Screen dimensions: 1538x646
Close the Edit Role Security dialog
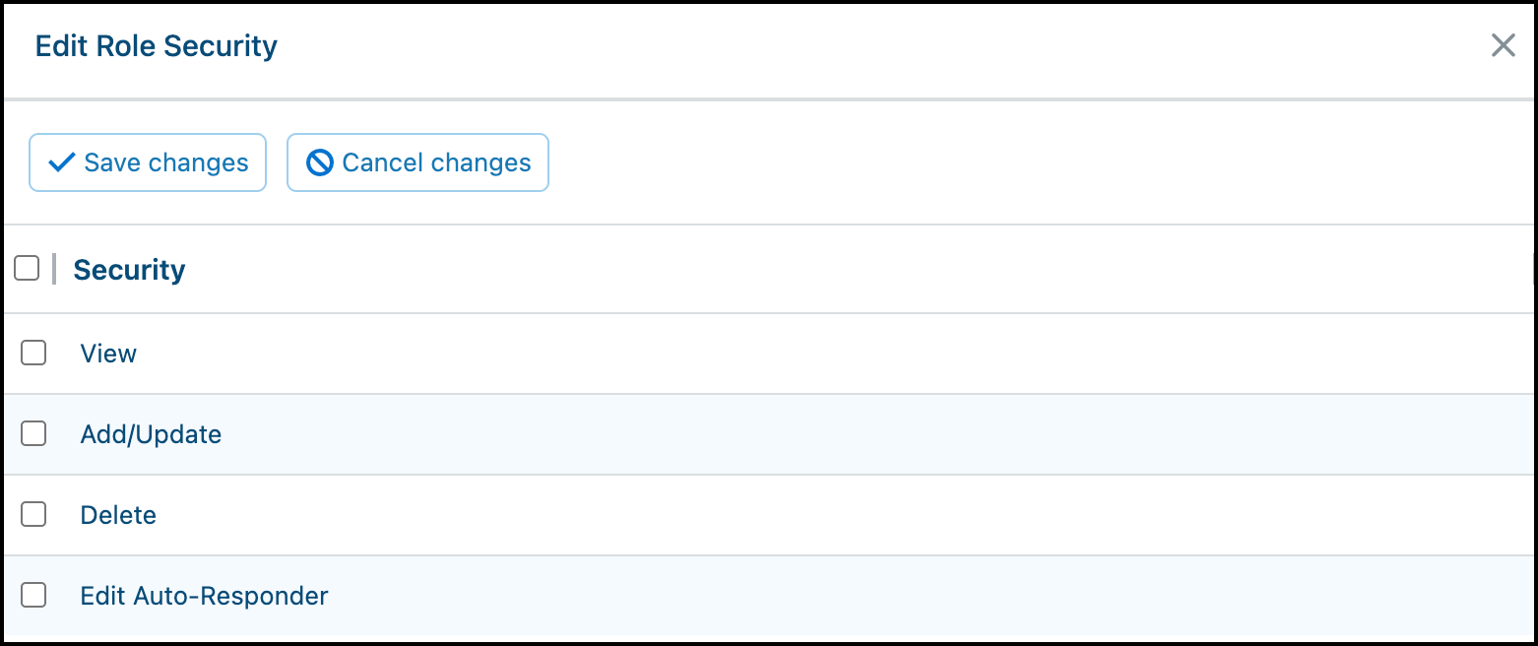point(1503,45)
